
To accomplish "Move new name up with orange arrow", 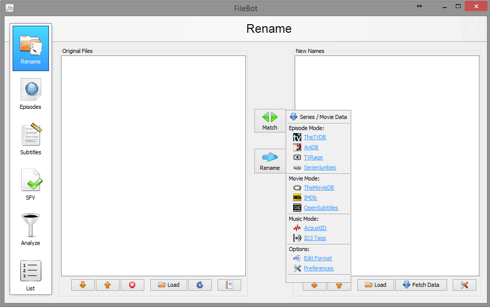I will click(339, 285).
